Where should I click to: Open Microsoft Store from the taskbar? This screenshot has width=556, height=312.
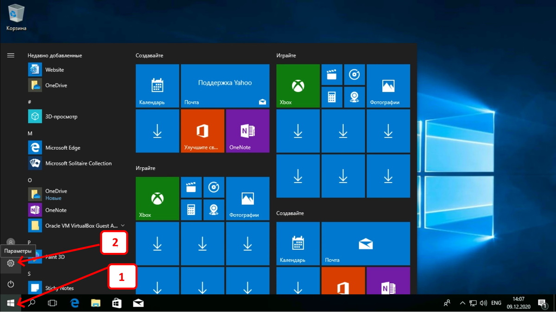pyautogui.click(x=117, y=303)
